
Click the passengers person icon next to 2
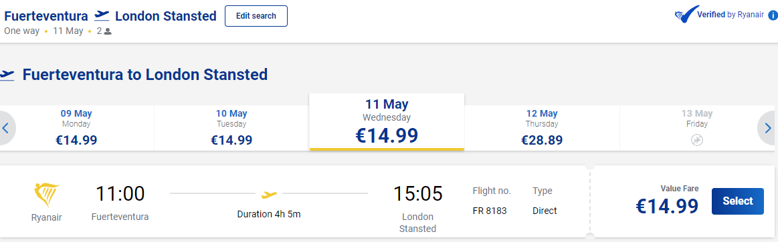coord(108,31)
